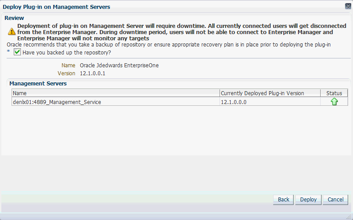Click the Cancel button

pos(335,200)
